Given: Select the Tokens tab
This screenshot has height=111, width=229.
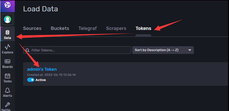Looking at the screenshot, I should coord(143,28).
